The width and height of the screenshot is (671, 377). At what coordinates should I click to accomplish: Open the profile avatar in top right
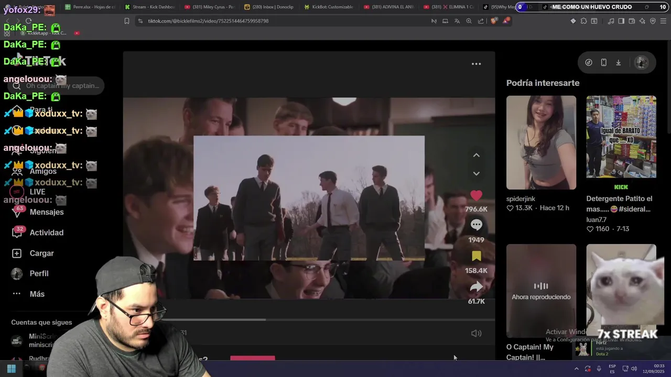pyautogui.click(x=641, y=62)
